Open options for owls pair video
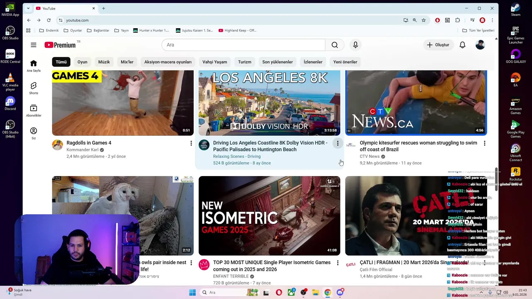The height and width of the screenshot is (299, 532). [191, 263]
